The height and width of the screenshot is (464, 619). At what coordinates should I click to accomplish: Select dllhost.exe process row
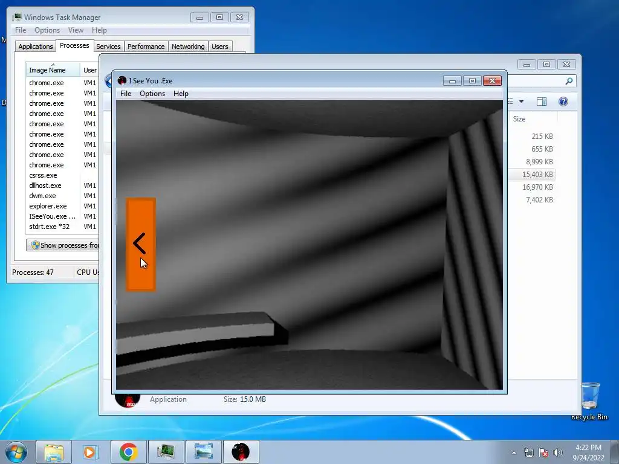62,185
